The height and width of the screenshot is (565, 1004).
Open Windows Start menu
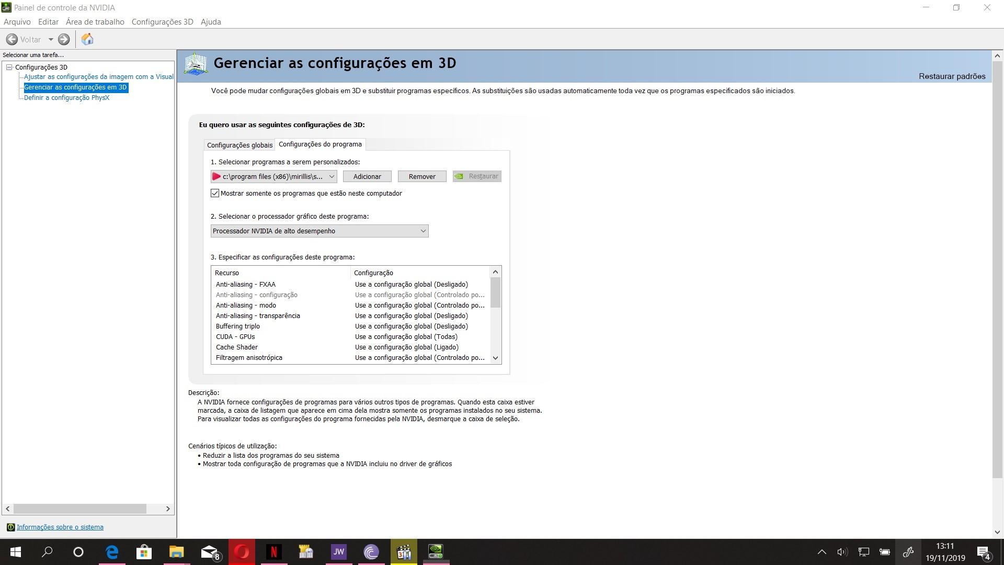coord(16,552)
